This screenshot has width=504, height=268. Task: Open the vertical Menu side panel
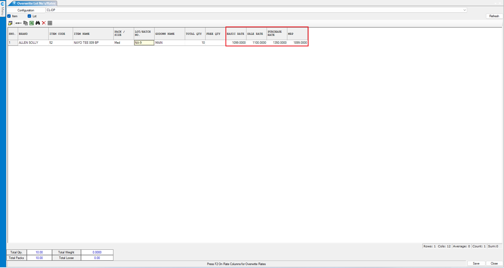pyautogui.click(x=3, y=11)
